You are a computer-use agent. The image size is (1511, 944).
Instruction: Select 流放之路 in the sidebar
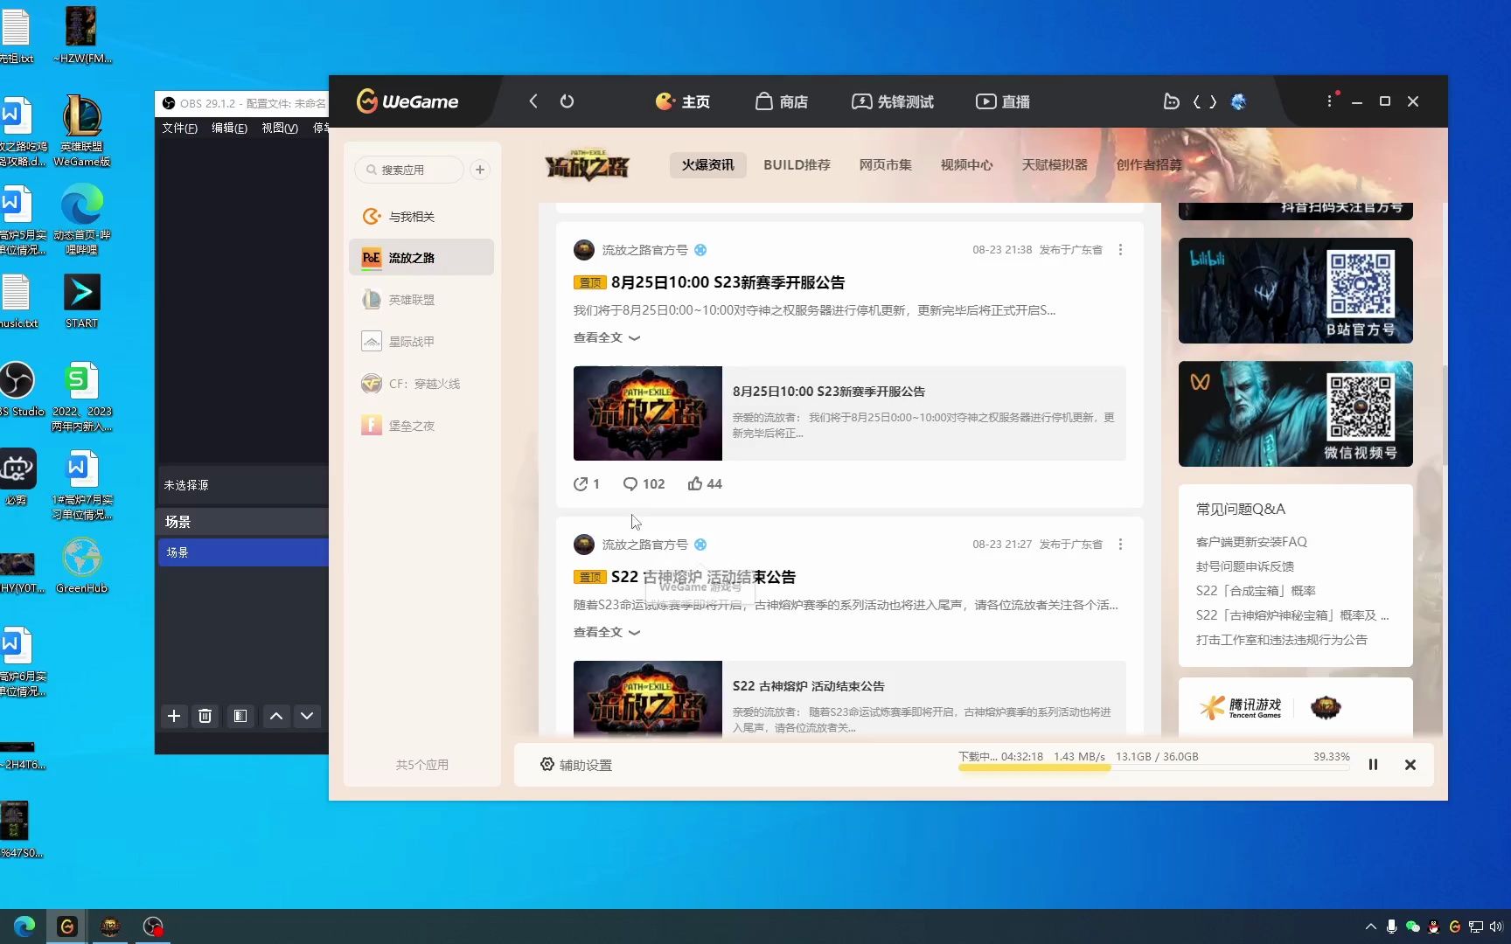421,258
